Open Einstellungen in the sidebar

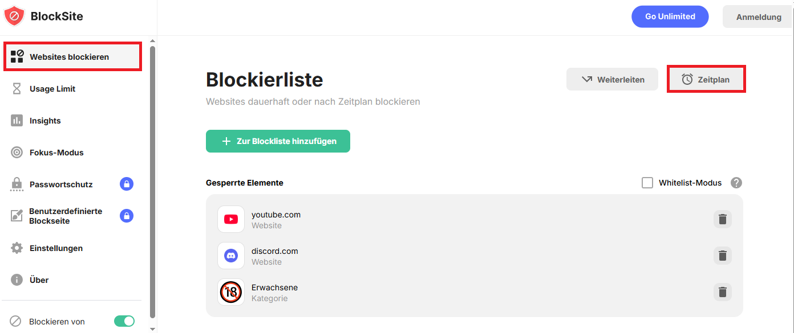point(56,248)
